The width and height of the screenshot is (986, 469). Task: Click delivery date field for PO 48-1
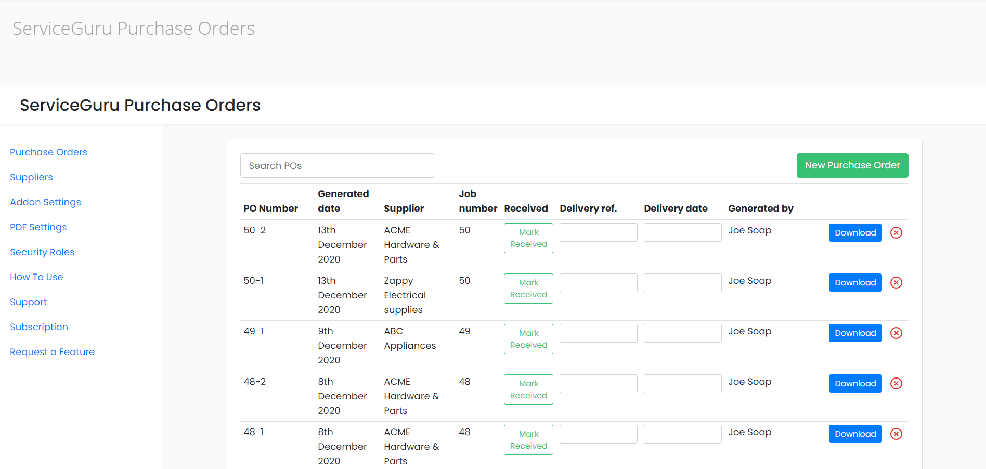point(683,434)
